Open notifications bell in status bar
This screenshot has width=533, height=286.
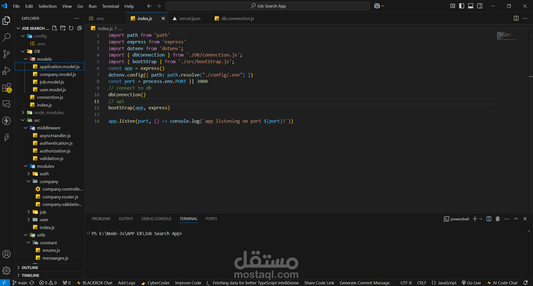coord(525,283)
